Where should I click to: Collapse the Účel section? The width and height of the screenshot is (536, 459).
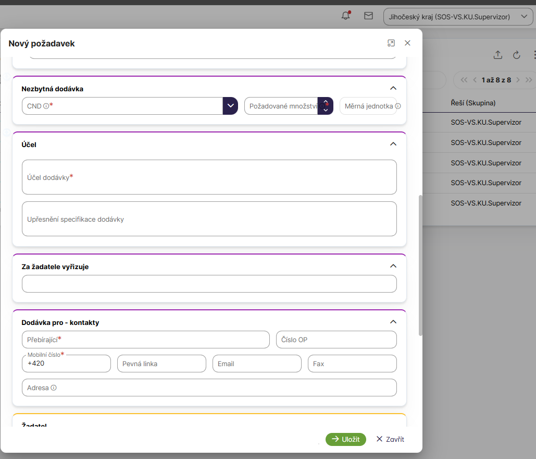click(393, 144)
